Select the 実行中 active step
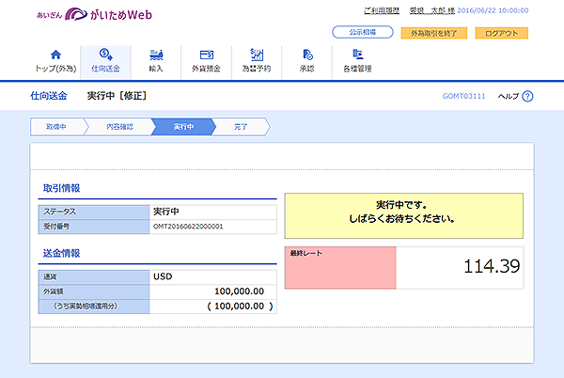Screen dimensions: 564x378 (183, 127)
